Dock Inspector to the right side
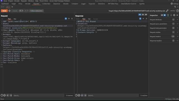 (165, 15)
